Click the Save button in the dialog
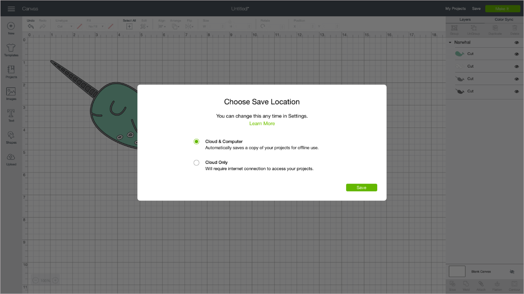The image size is (524, 294). [x=361, y=187]
